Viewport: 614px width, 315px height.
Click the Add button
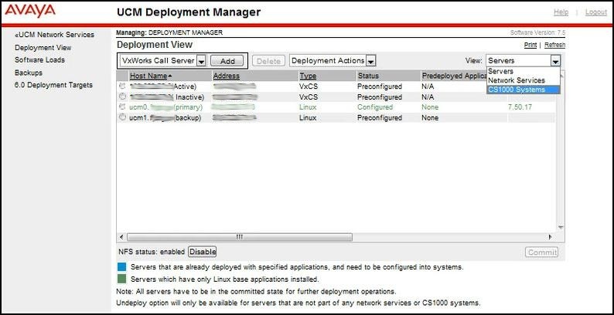tap(227, 61)
